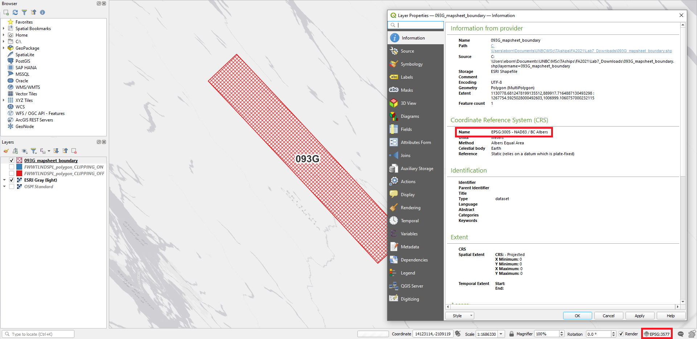Switch to the Attributes Form tab
This screenshot has width=697, height=339.
pyautogui.click(x=415, y=142)
